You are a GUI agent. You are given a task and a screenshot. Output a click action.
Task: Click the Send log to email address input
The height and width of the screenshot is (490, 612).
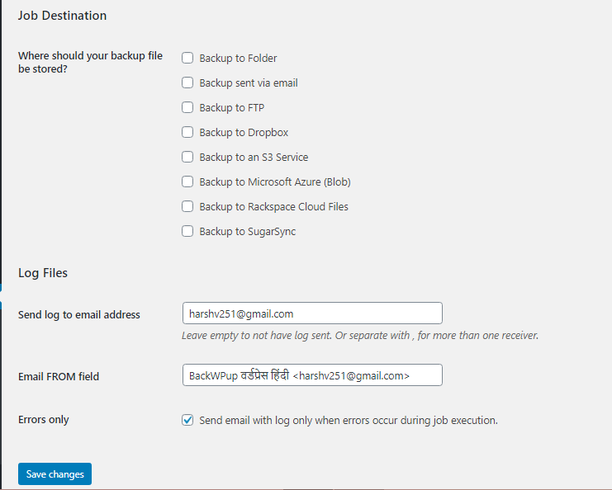tap(311, 313)
